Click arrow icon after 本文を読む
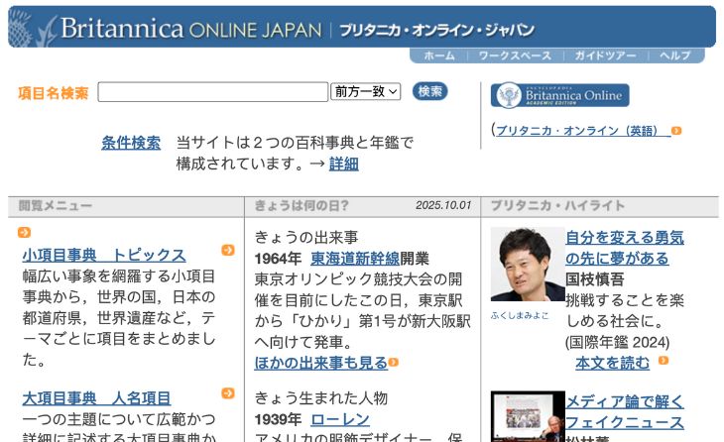 pos(663,362)
